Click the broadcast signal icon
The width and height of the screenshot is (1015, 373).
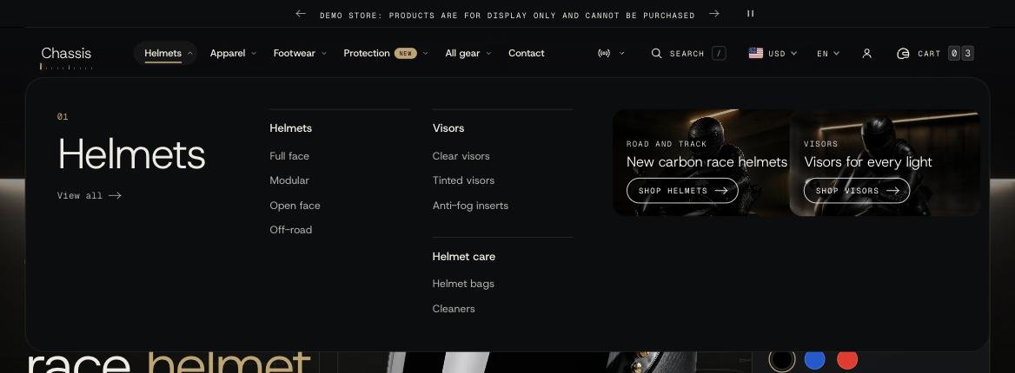tap(604, 54)
